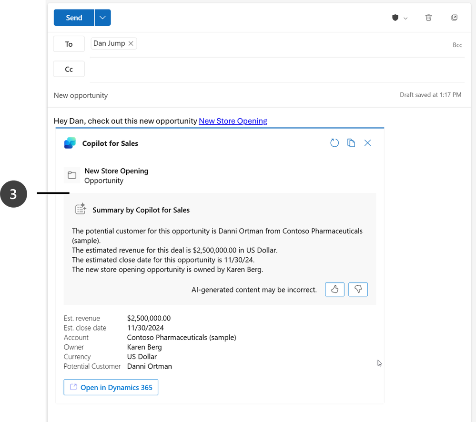Screen dimensions: 476x422
Task: Click the Copilot for Sales card title
Action: pos(110,143)
